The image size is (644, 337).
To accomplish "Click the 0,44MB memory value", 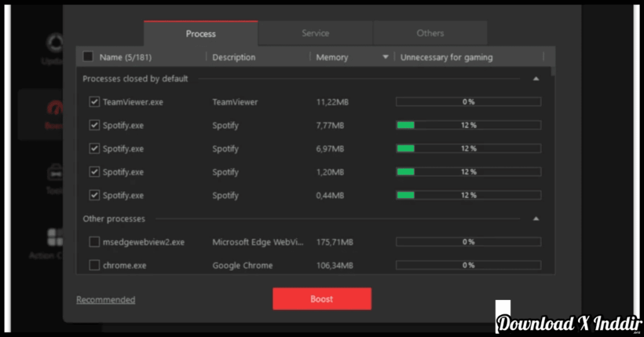I will click(330, 196).
